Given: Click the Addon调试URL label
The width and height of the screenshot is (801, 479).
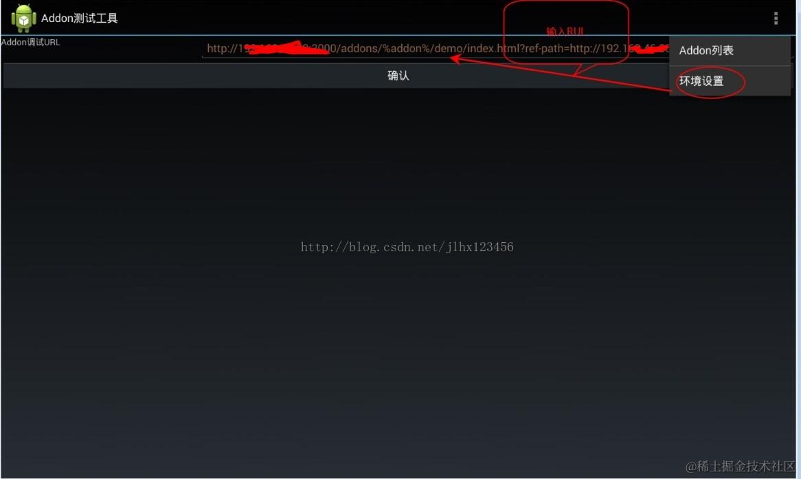Looking at the screenshot, I should click(x=31, y=43).
